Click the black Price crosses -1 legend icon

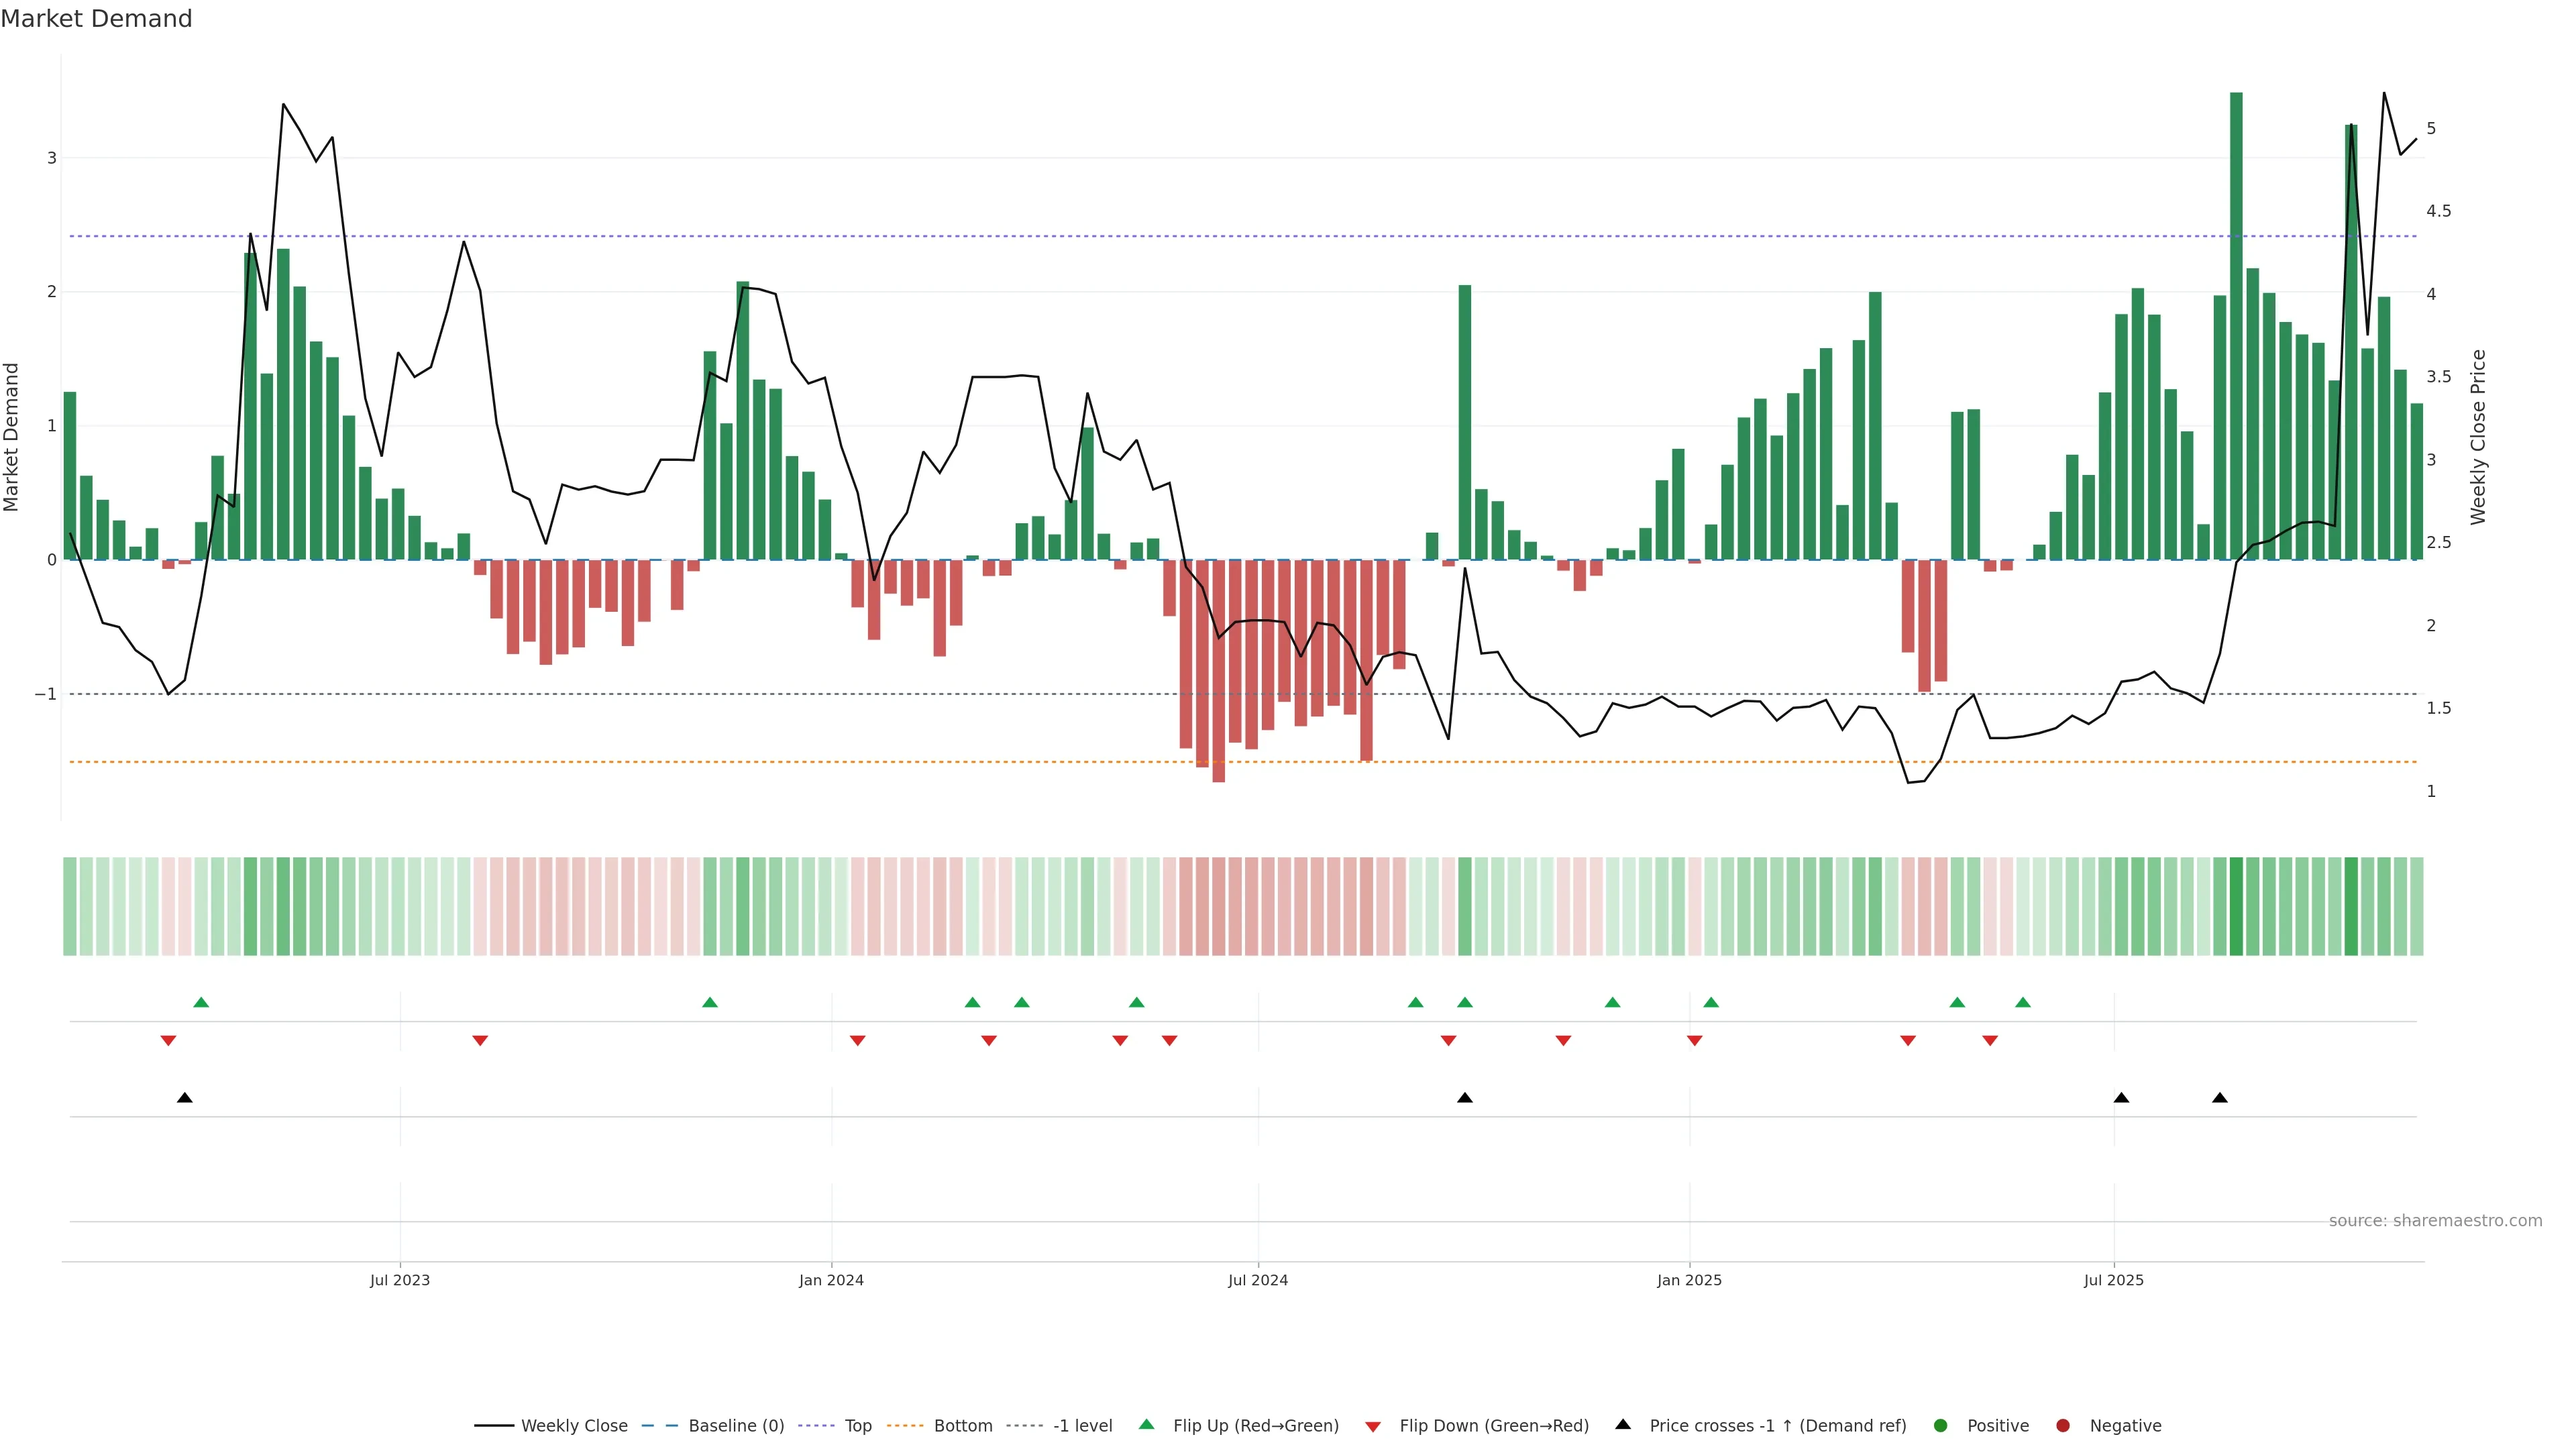(x=1623, y=1424)
